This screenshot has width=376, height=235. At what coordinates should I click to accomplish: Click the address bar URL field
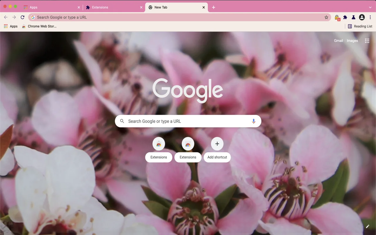pos(179,17)
